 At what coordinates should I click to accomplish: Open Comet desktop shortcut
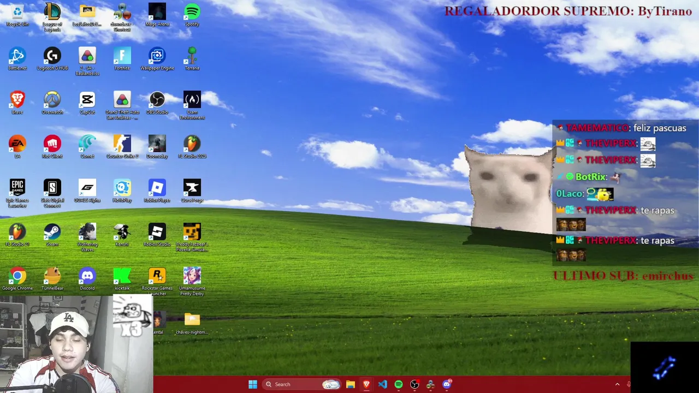click(87, 147)
